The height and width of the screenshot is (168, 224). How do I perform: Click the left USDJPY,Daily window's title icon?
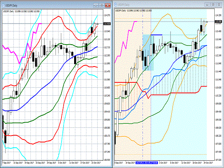click(x=3, y=5)
